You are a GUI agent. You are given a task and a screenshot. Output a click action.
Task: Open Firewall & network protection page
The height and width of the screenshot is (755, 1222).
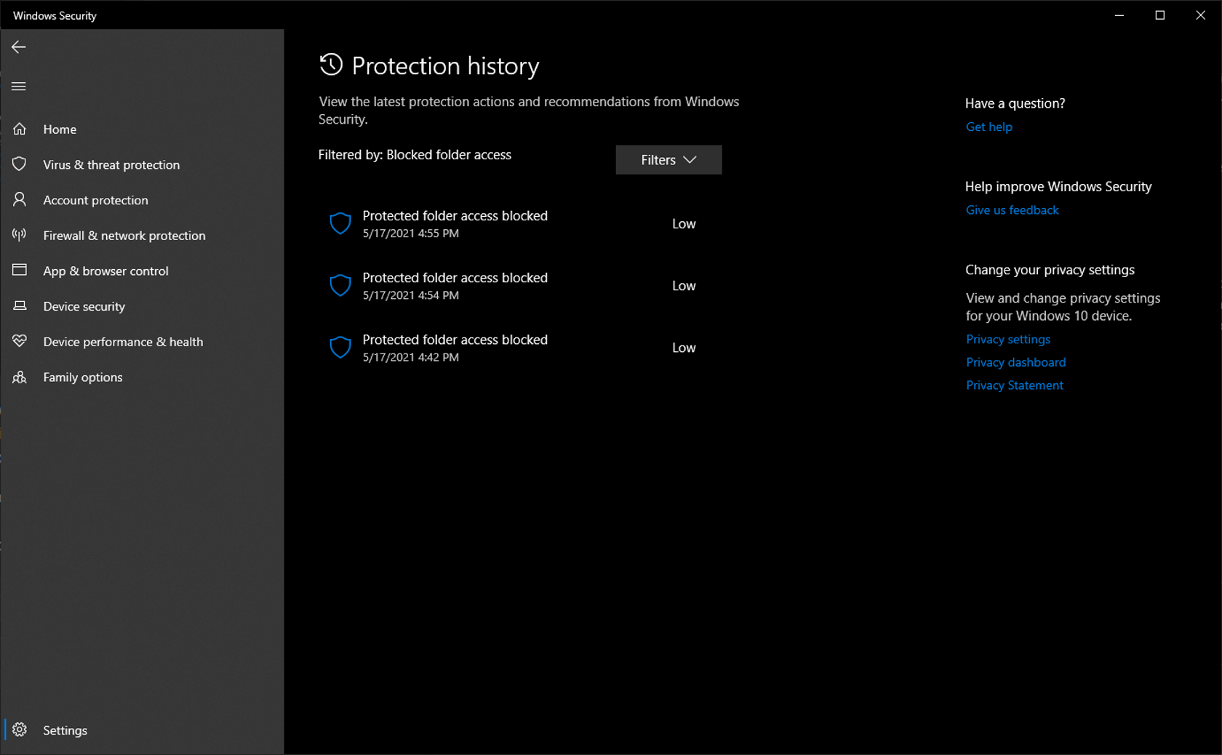point(142,236)
